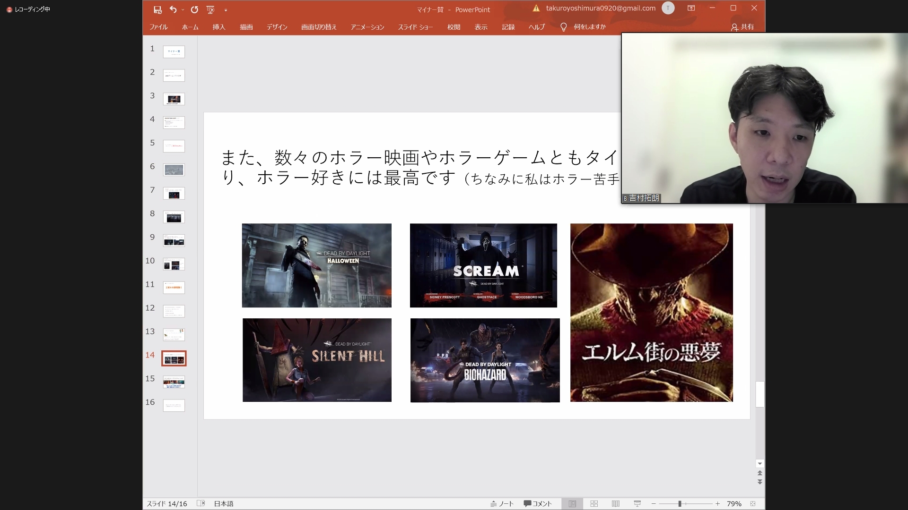Toggle the ノート notes pane button

click(502, 503)
